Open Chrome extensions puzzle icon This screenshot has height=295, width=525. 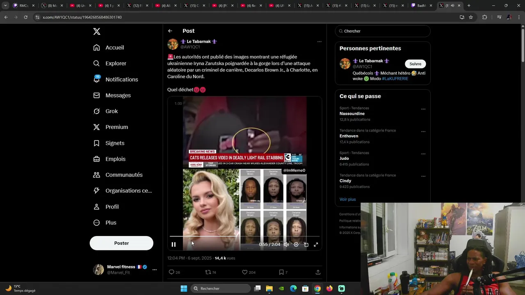point(484,17)
